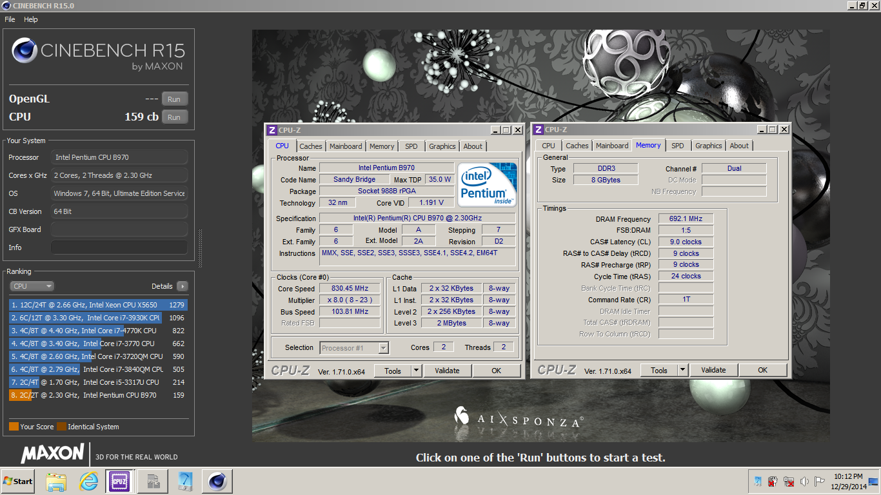Open the CPU ranking type dropdown
Viewport: 881px width, 495px height.
[32, 286]
